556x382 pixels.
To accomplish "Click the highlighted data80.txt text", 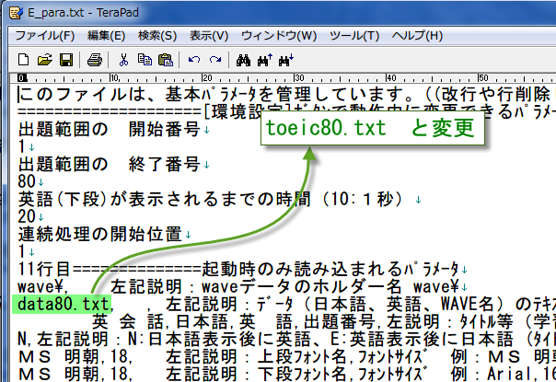I will 63,303.
